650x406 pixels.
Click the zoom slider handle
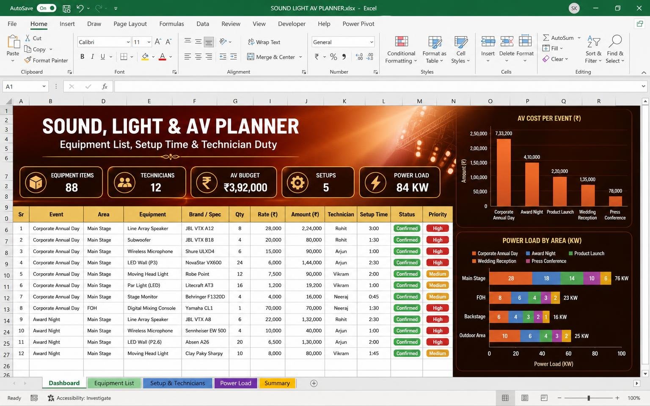[x=589, y=398]
